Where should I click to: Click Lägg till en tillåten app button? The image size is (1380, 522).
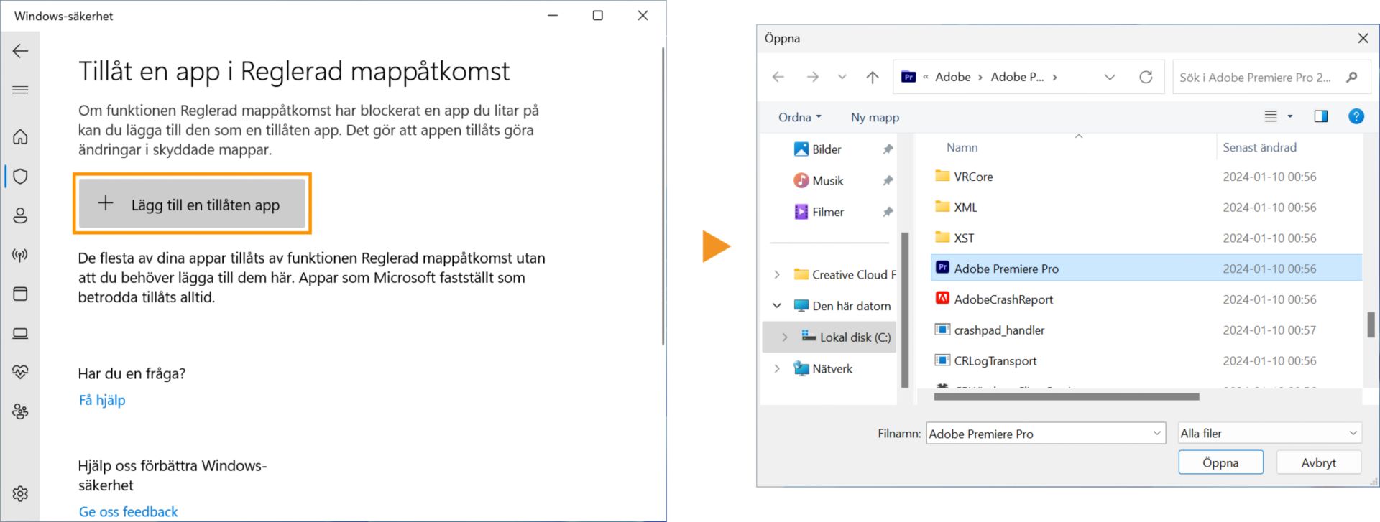click(x=192, y=204)
